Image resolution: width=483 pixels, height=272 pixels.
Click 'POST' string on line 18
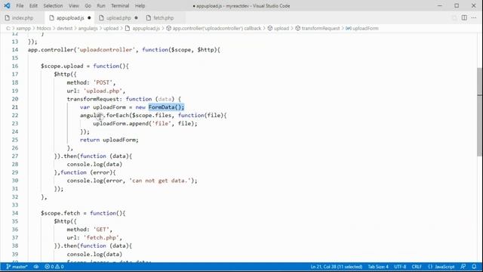click(x=103, y=82)
